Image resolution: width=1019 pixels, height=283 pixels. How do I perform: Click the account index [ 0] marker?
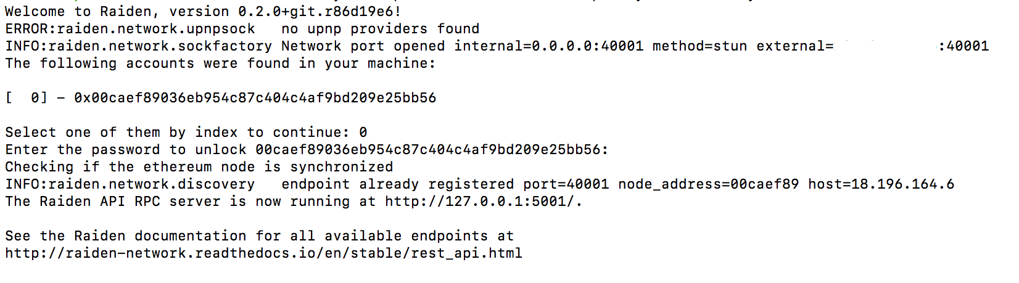(x=26, y=97)
